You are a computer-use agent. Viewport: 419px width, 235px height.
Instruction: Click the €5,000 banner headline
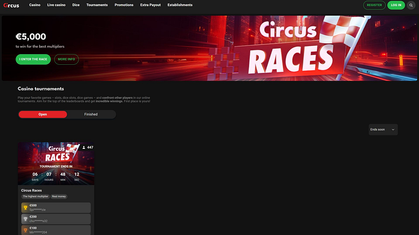(x=31, y=36)
